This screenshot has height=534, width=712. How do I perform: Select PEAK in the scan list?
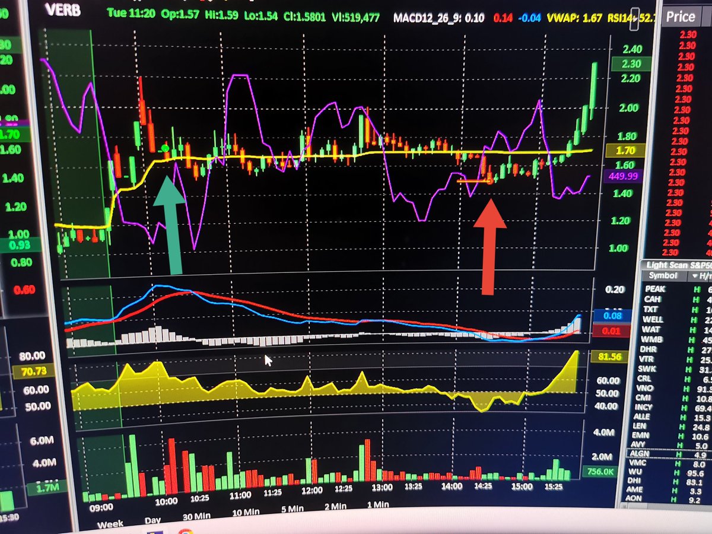click(x=654, y=289)
